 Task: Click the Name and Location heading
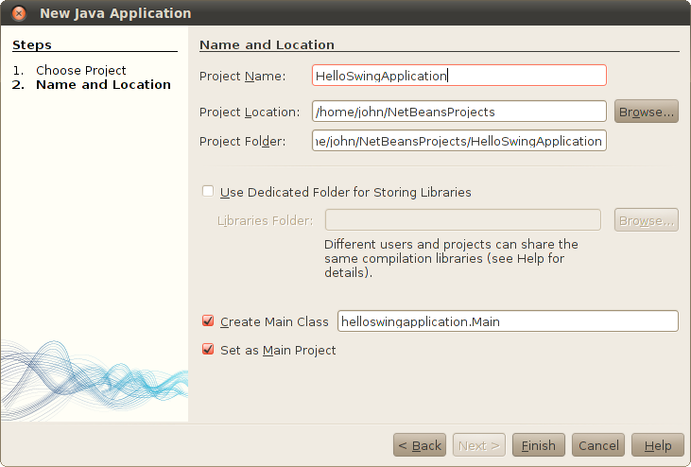267,44
